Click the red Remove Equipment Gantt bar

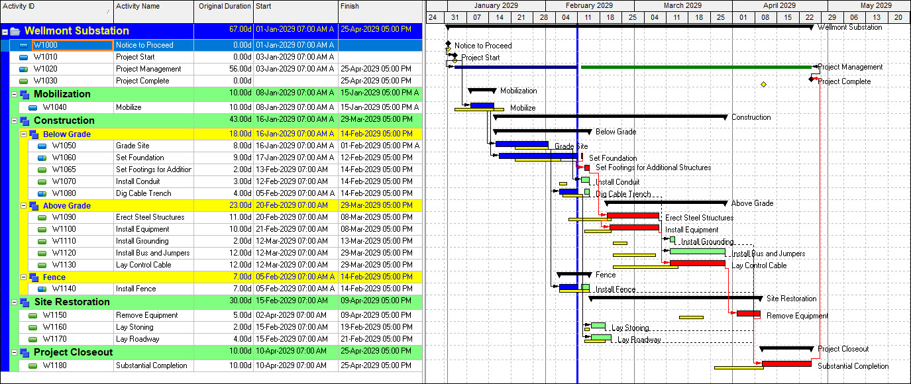(748, 314)
